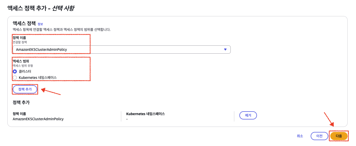Image resolution: width=356 pixels, height=146 pixels.
Task: Click the 액세스 범위 유형 helper text
Action: pyautogui.click(x=23, y=66)
